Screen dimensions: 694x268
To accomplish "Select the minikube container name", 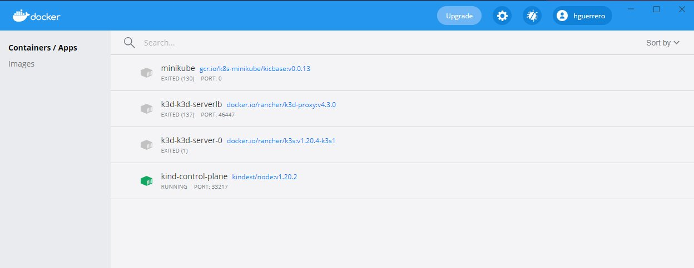I will 178,68.
